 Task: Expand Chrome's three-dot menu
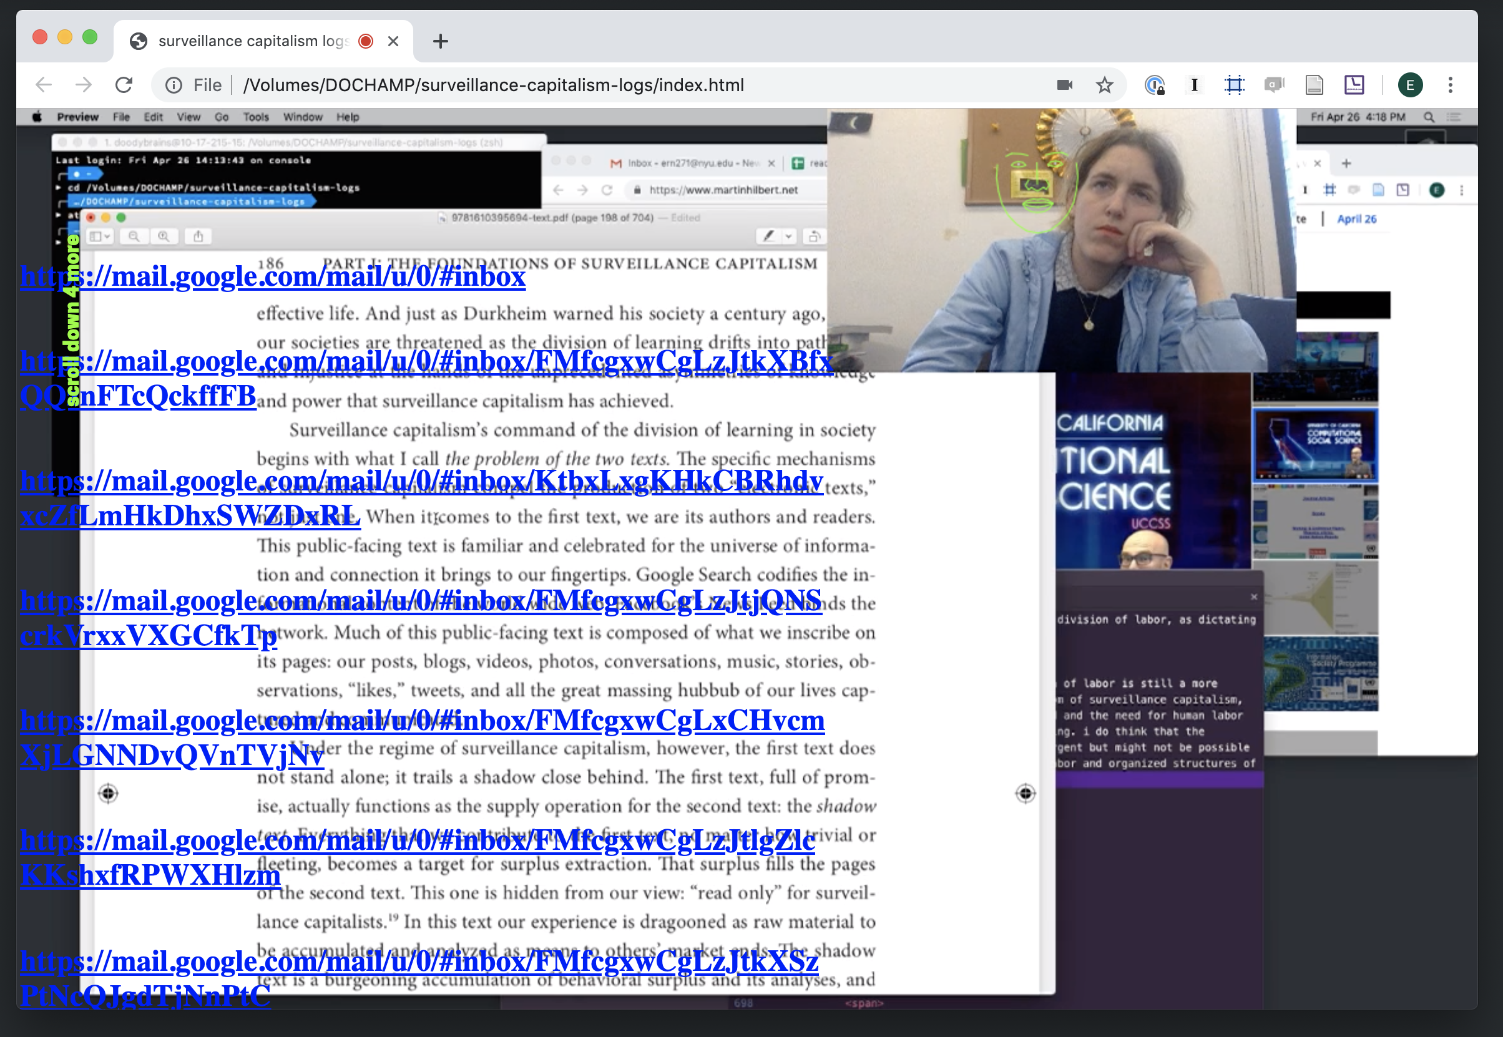(1450, 85)
